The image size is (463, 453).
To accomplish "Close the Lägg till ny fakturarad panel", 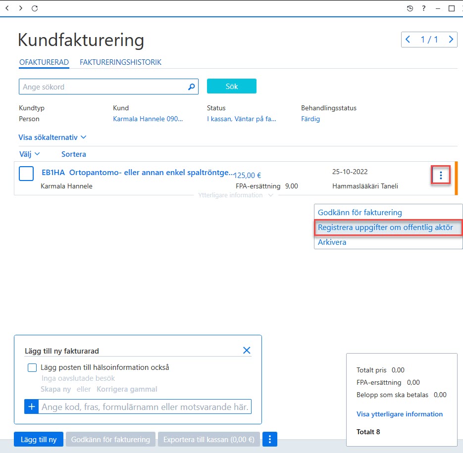I will pyautogui.click(x=247, y=350).
